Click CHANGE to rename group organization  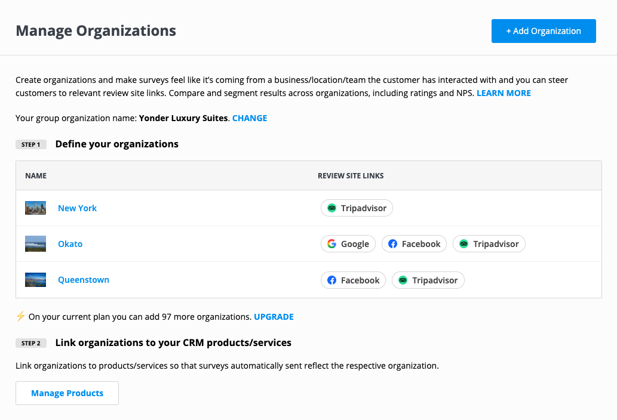point(250,118)
